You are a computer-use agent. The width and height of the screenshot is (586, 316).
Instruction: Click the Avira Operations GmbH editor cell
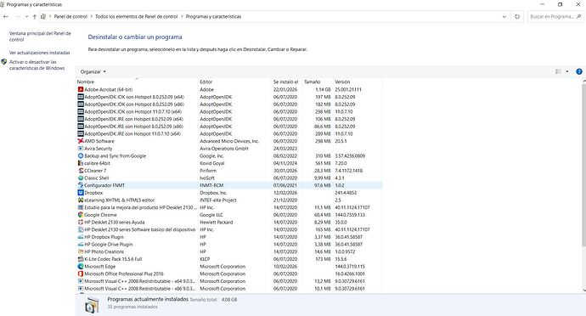(224, 149)
